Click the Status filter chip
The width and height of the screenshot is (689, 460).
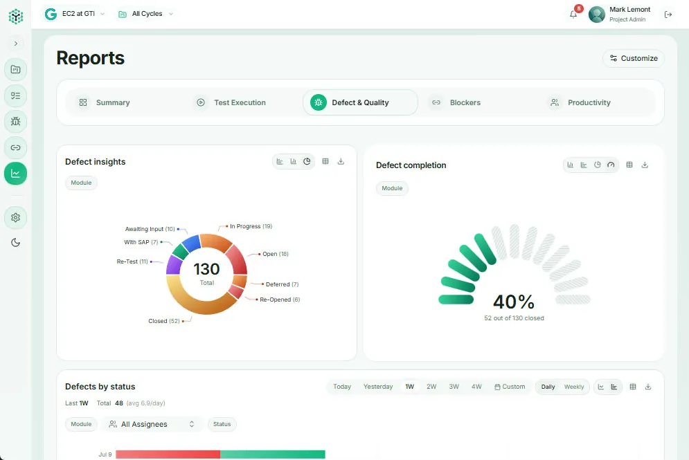[x=222, y=424]
